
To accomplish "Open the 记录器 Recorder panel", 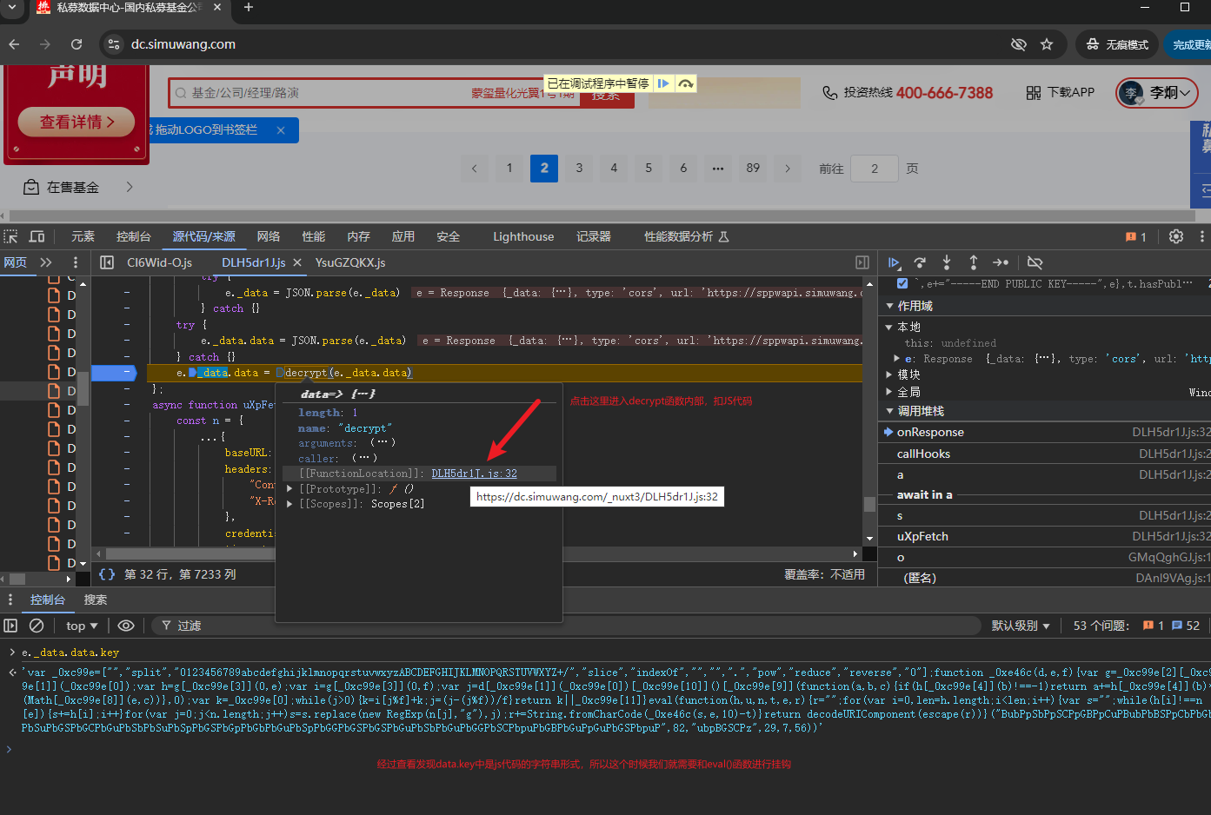I will (x=594, y=236).
